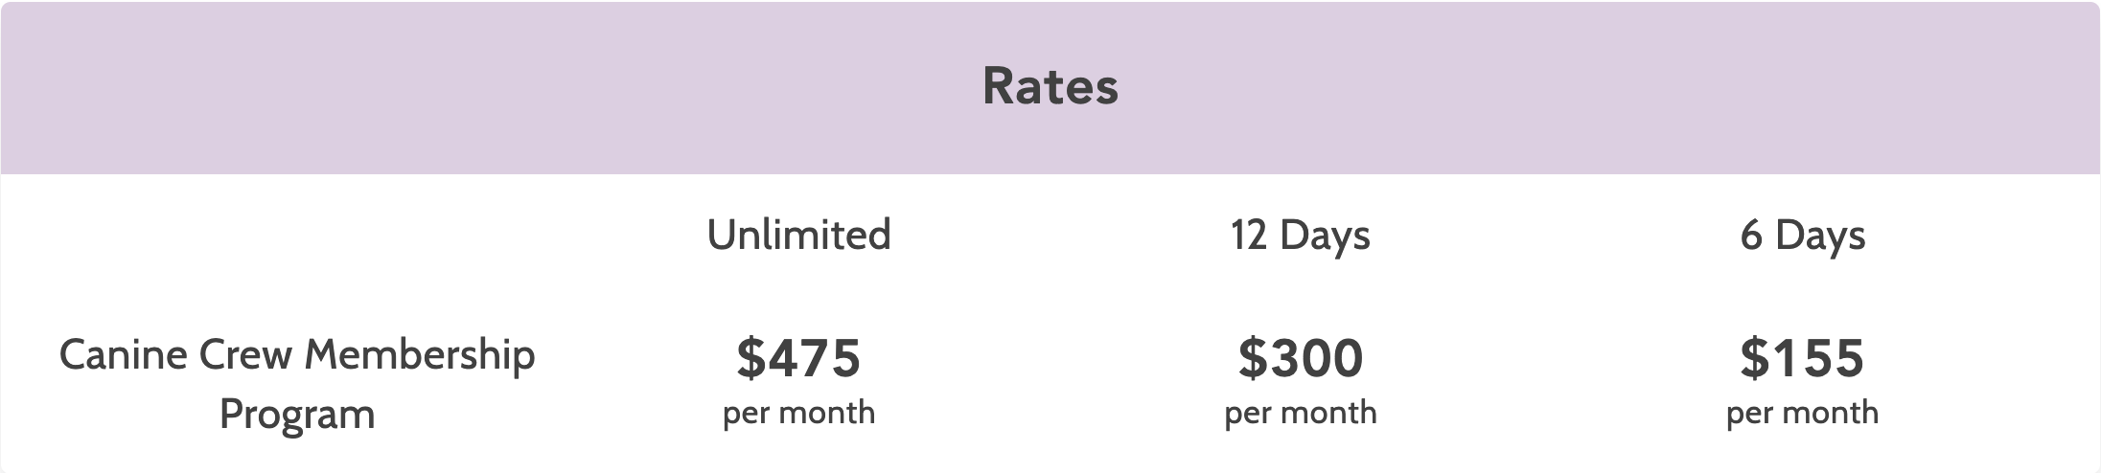Click the word "Membership" in row label

pyautogui.click(x=419, y=355)
